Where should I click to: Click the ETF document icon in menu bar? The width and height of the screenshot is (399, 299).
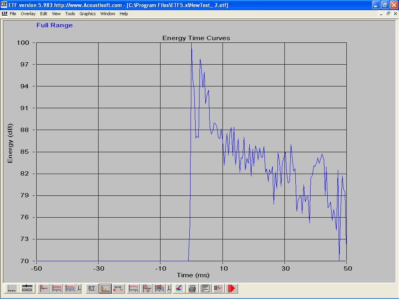pyautogui.click(x=4, y=14)
